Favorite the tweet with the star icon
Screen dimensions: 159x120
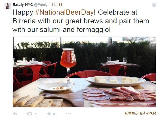tap(49, 114)
